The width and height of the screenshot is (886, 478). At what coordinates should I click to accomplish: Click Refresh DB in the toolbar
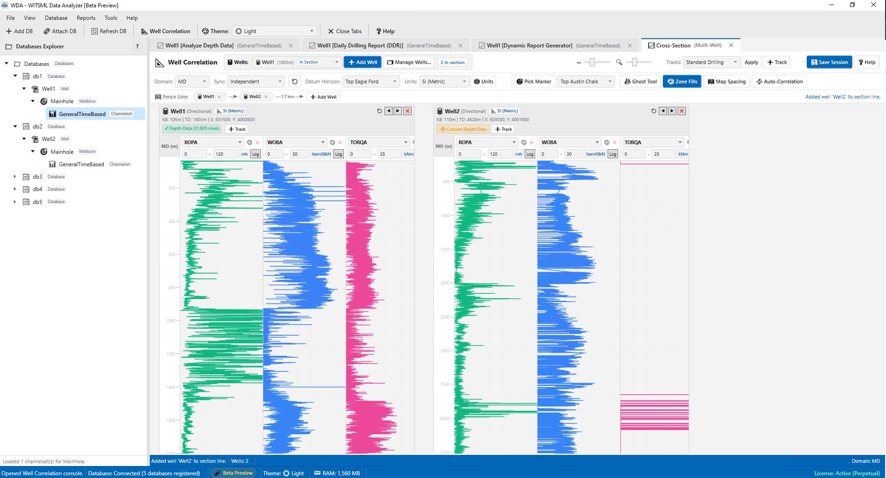[109, 31]
